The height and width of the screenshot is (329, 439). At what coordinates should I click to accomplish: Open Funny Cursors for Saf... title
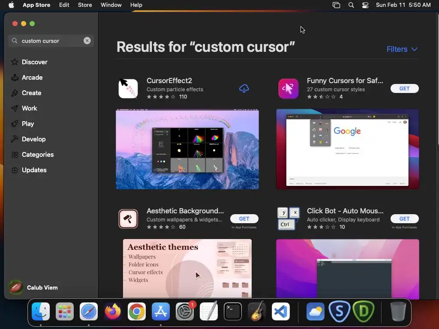(345, 81)
